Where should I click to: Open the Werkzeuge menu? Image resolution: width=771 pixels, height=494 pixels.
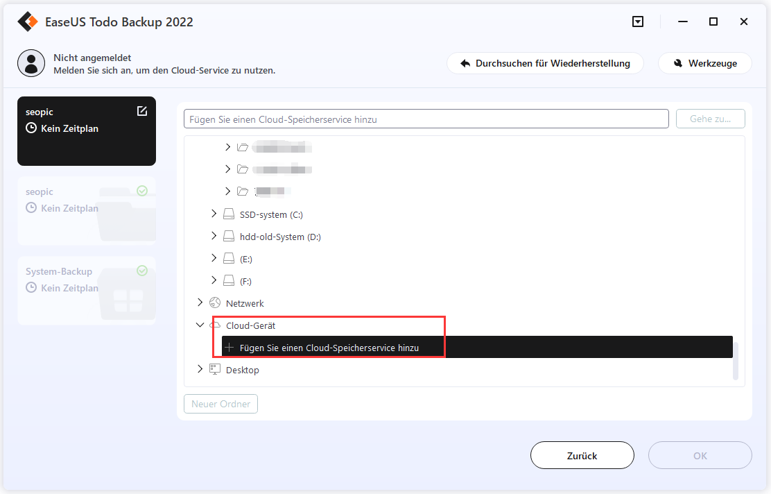(704, 63)
